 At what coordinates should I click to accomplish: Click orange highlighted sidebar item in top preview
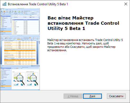click(6, 31)
